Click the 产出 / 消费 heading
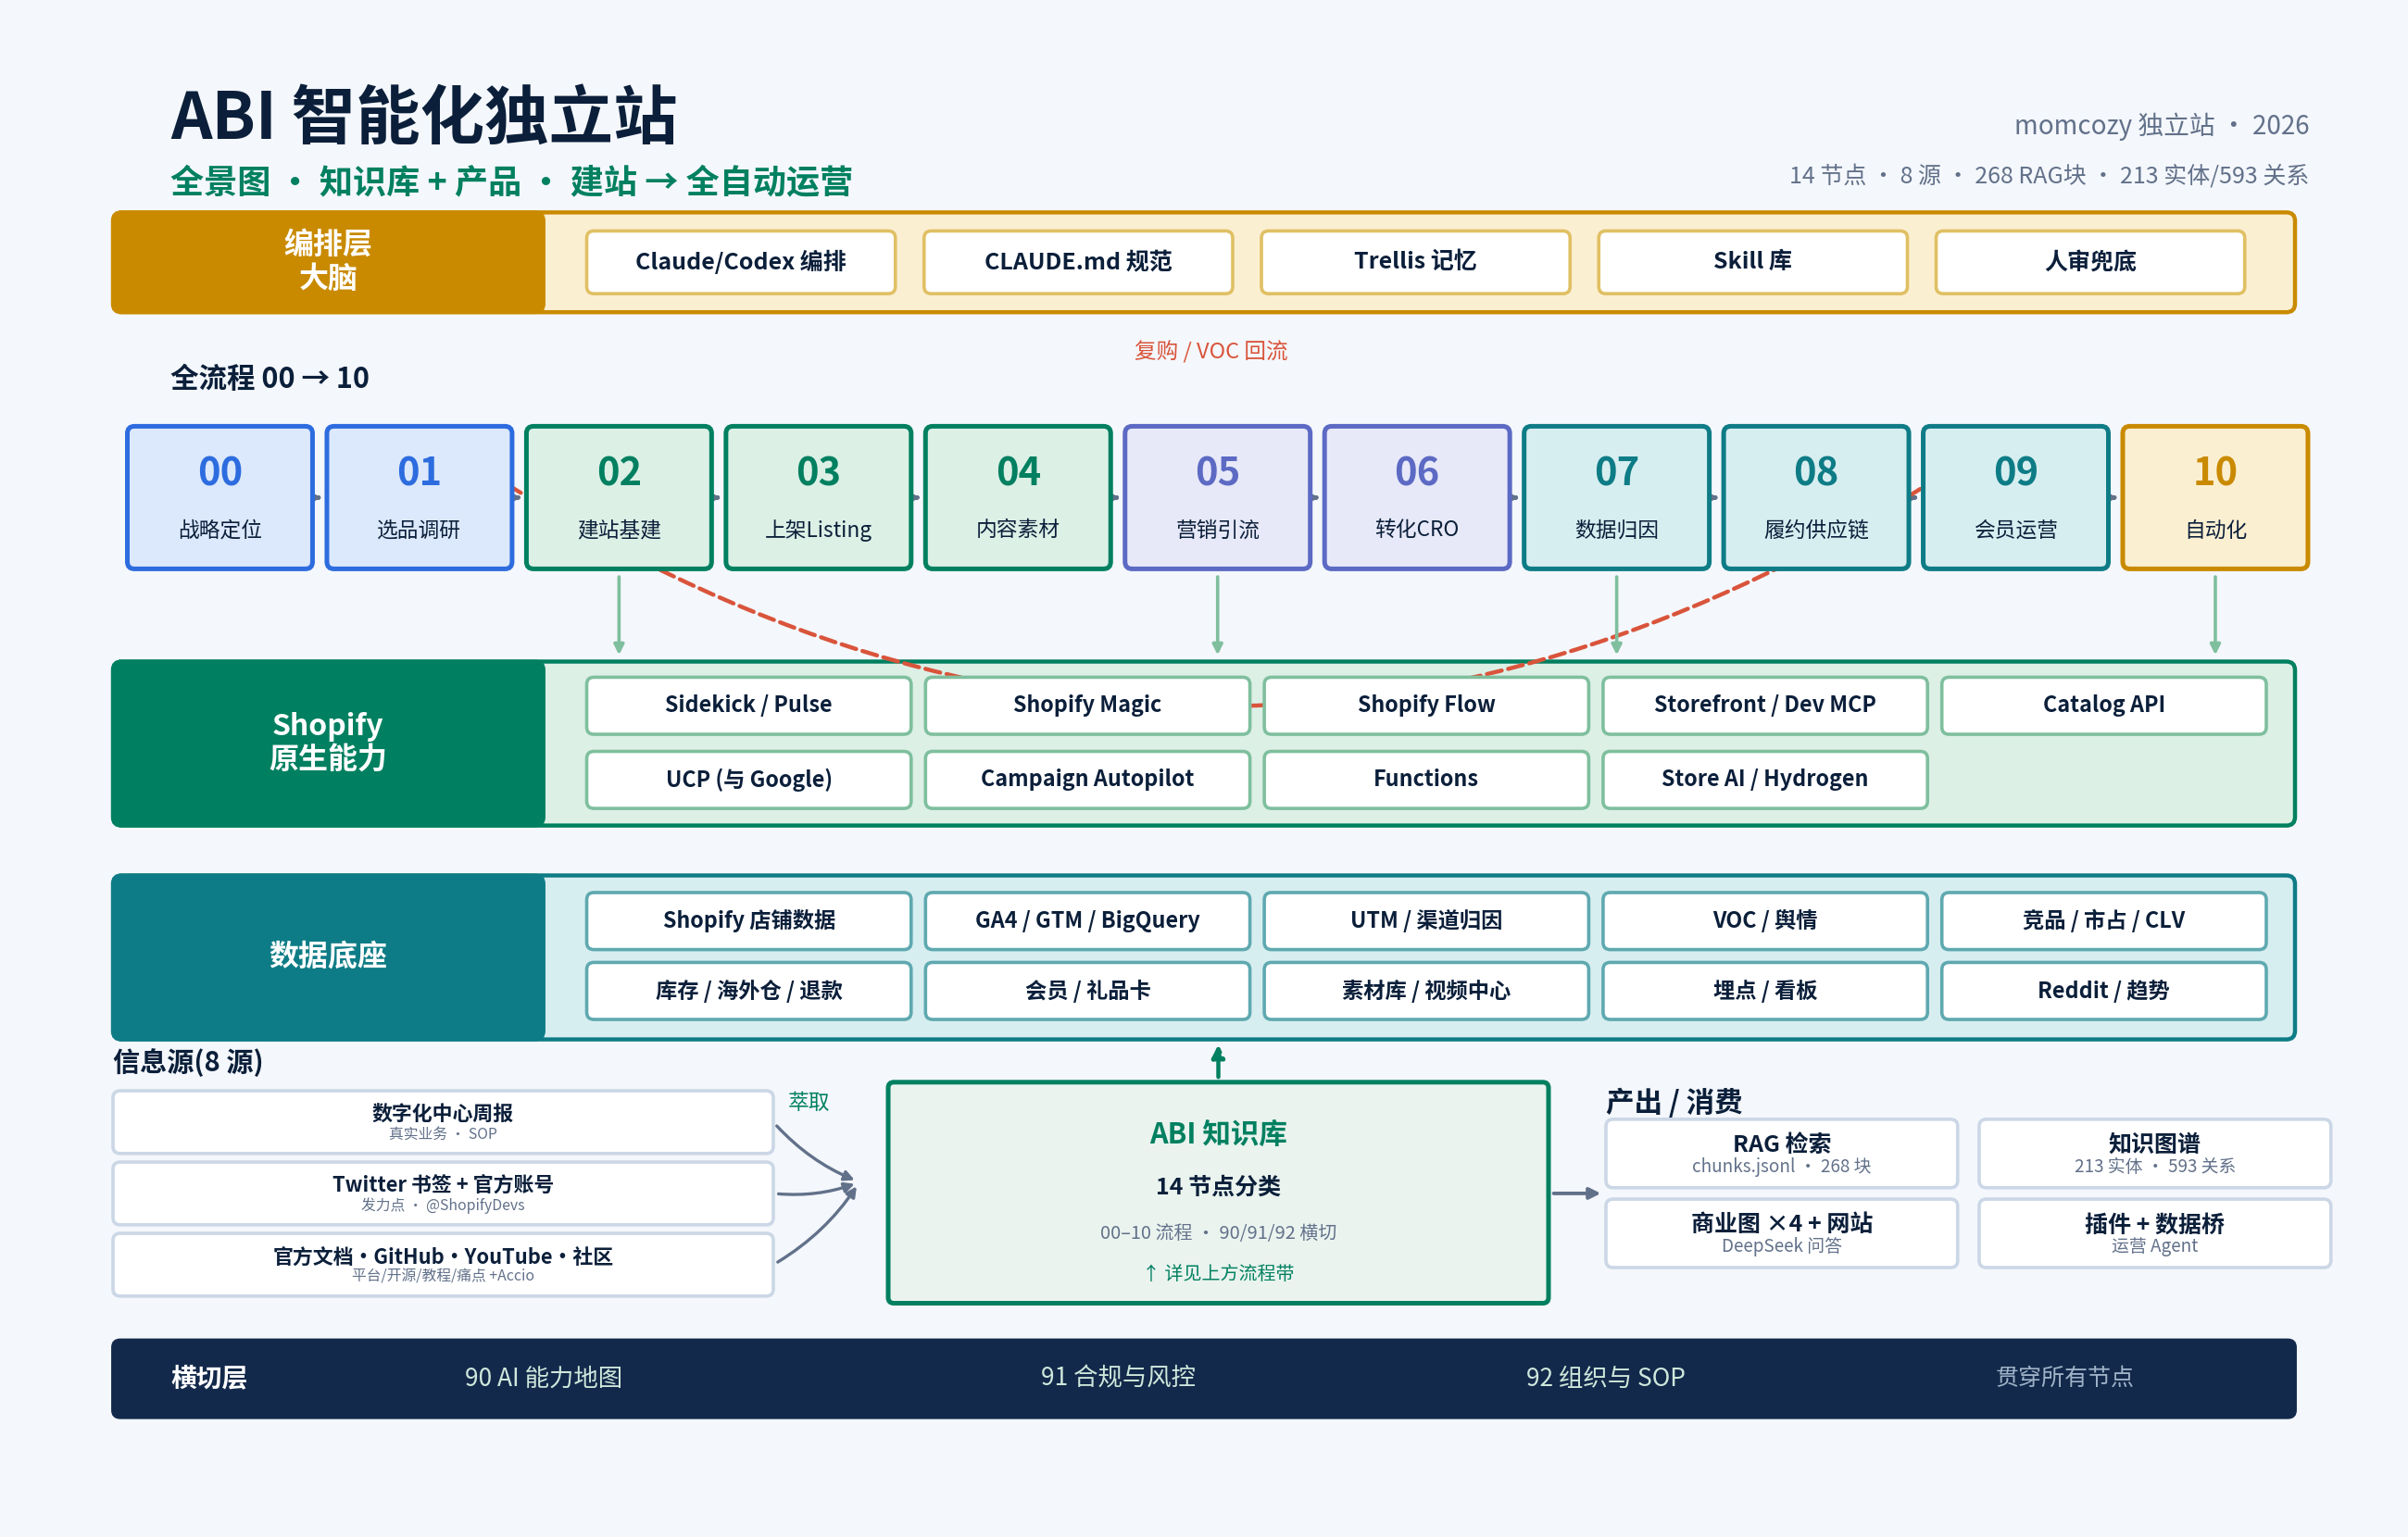 coord(1674,1102)
